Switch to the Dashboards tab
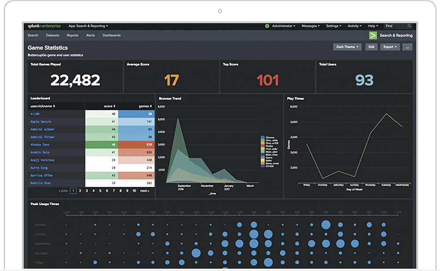This screenshot has height=271, width=440. [111, 35]
